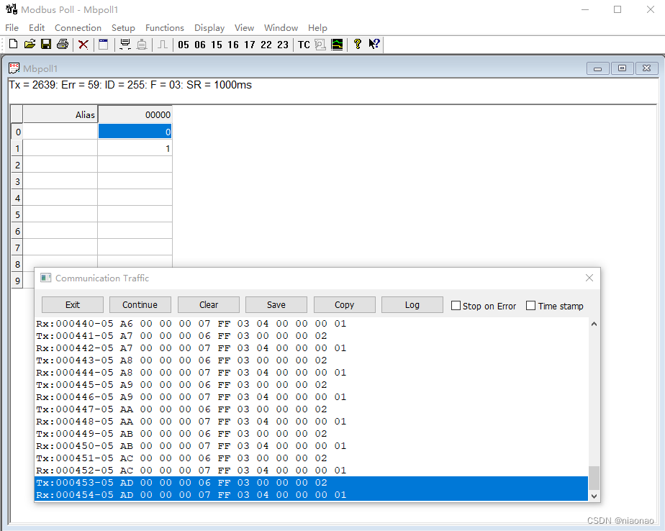
Task: Select function 15 in the toolbar
Action: (x=217, y=45)
